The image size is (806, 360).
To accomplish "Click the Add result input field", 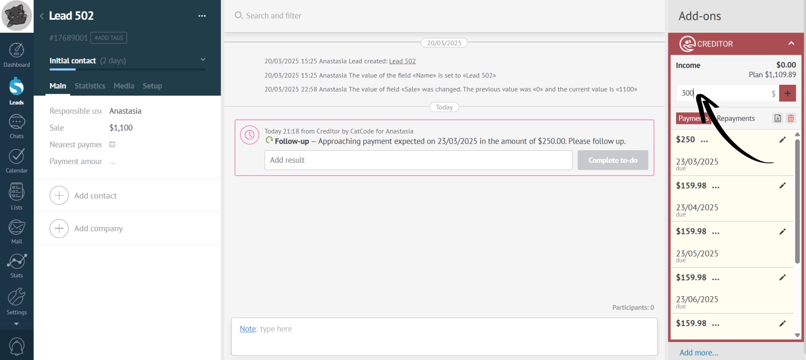I will pyautogui.click(x=418, y=160).
